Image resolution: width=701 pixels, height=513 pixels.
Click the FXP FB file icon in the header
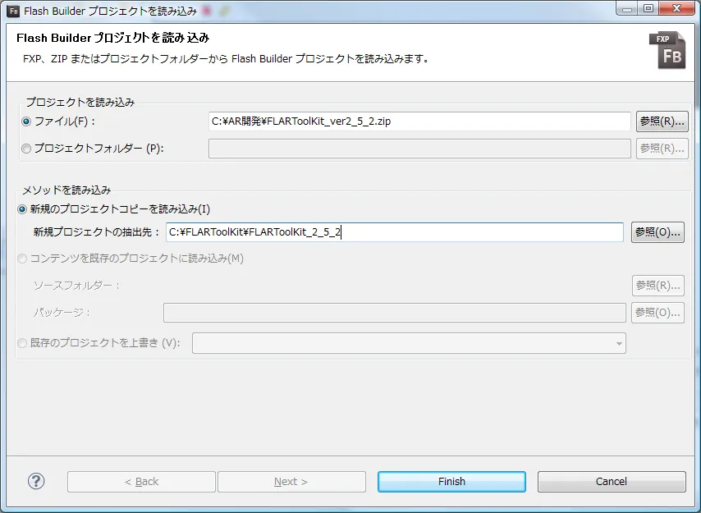pos(667,50)
